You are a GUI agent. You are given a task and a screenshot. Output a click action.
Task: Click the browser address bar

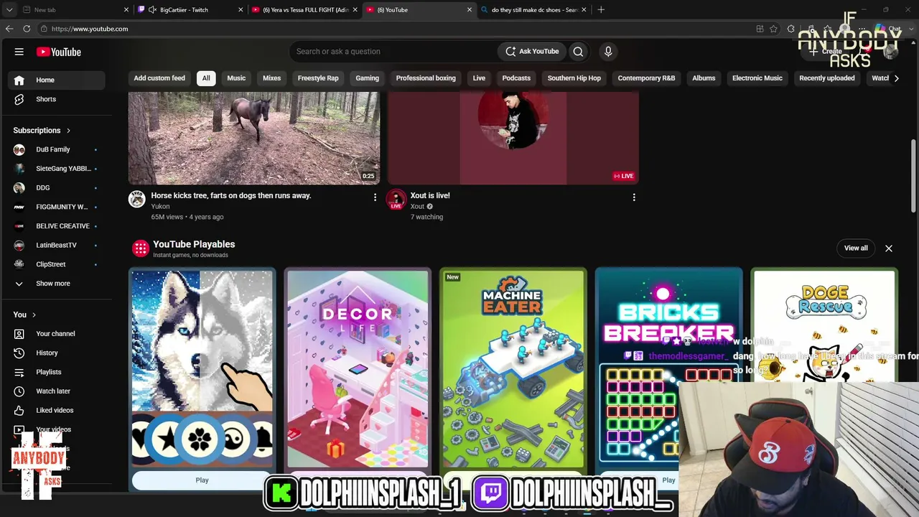(x=395, y=29)
